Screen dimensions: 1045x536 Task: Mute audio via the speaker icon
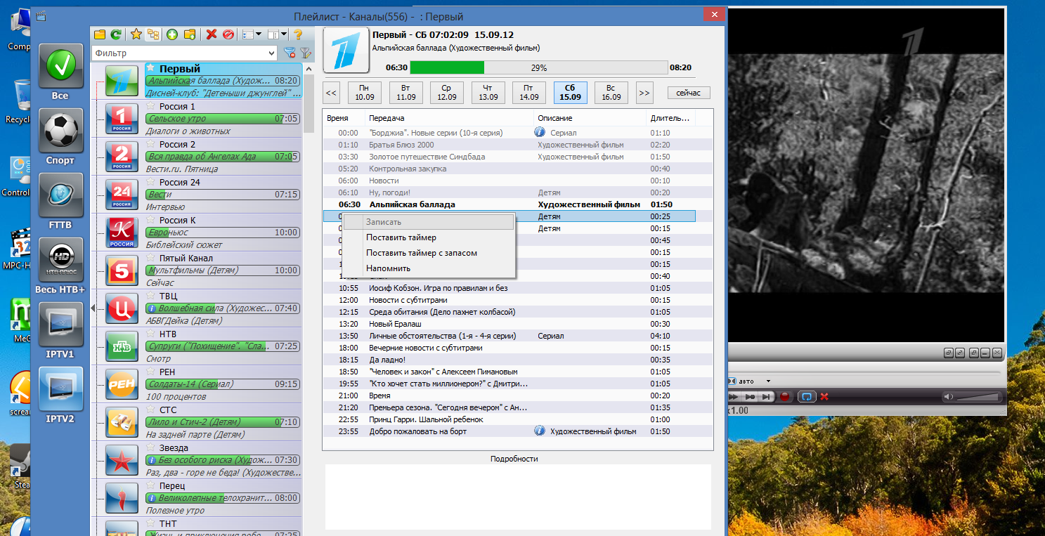949,397
